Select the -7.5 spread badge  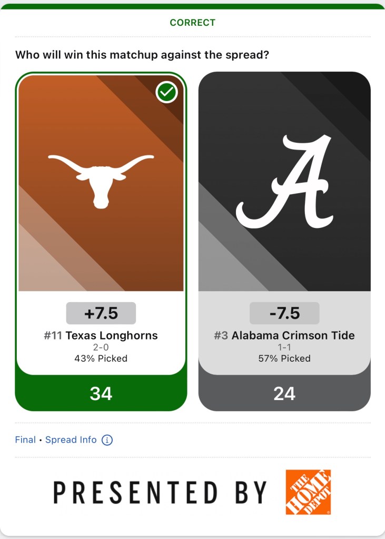click(x=284, y=313)
